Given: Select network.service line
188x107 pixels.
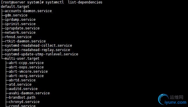Looking at the screenshot, I should (20, 33).
